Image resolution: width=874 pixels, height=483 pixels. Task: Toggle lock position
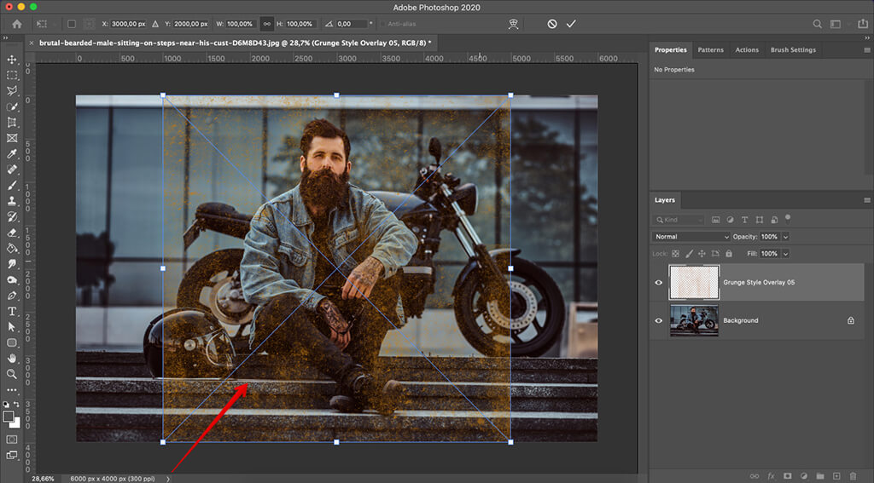702,254
